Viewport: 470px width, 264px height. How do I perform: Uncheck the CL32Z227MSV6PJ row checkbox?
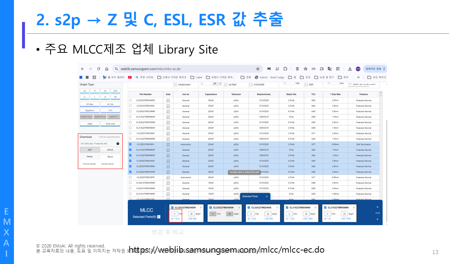[x=130, y=144]
